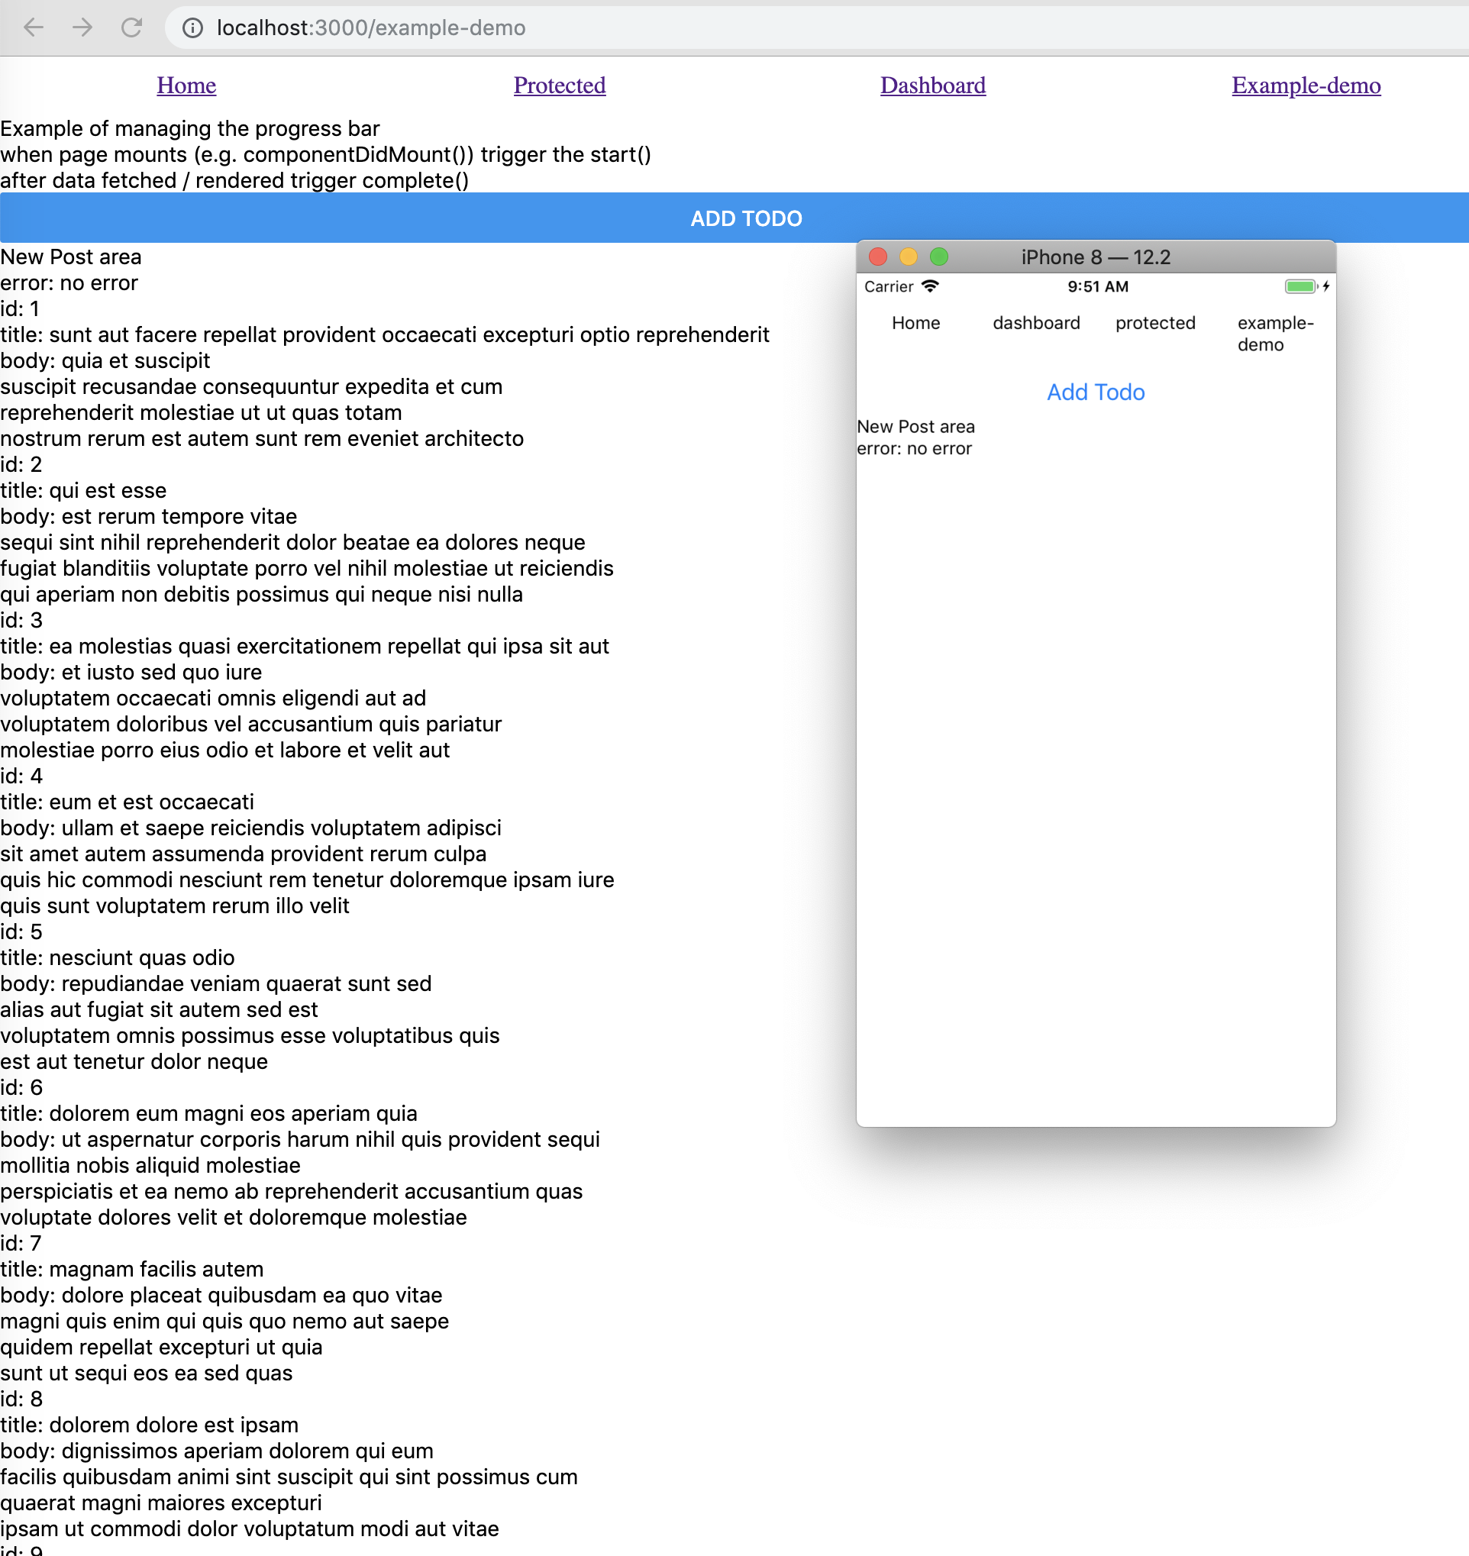Click 'title: dolorem dolore est ipsam' line
Viewport: 1469px width, 1556px height.
tap(149, 1425)
